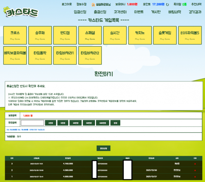The height and width of the screenshot is (182, 205).
Task: Click the 정정 reset button
Action: pos(115,123)
